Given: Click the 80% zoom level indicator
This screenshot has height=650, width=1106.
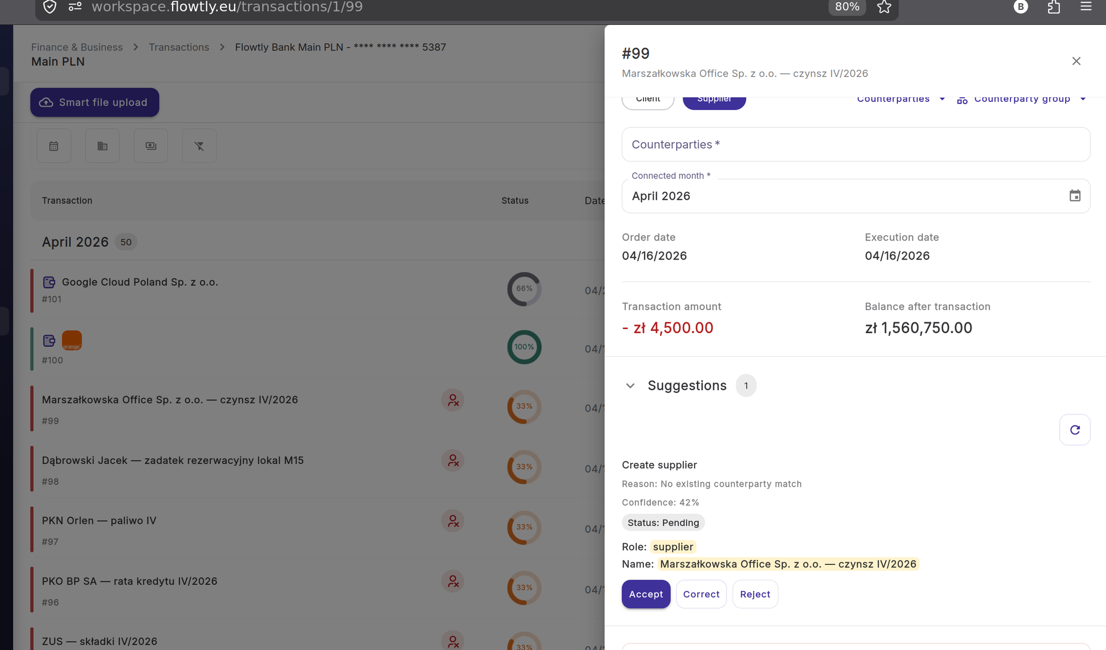Looking at the screenshot, I should point(847,7).
